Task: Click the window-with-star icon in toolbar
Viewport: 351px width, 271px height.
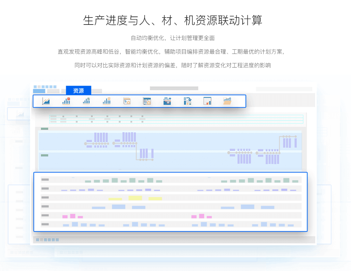Action: 127,101
